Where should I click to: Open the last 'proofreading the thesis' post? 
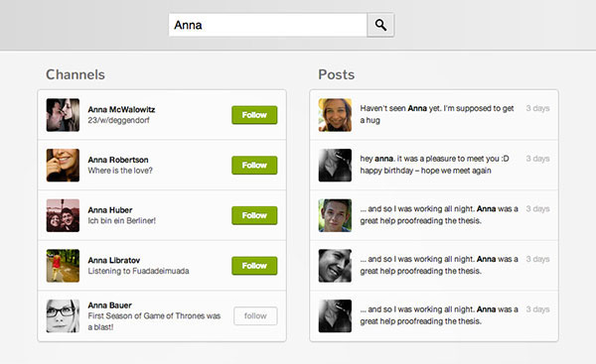coord(439,315)
